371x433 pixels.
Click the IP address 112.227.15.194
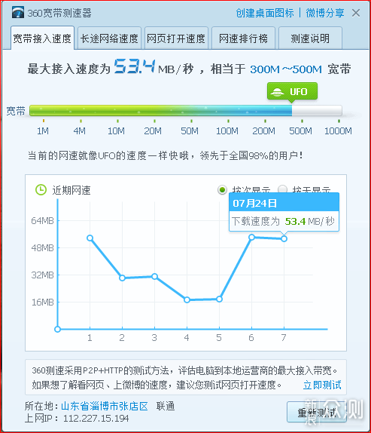click(x=96, y=419)
